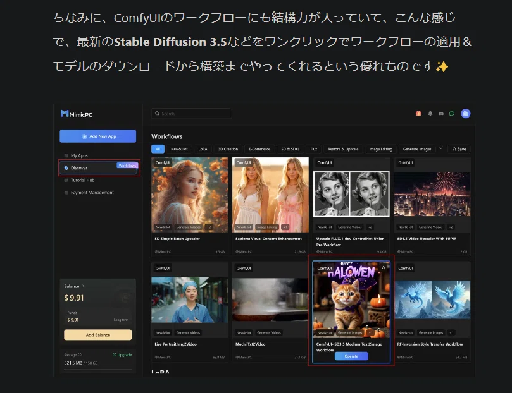
Task: Click Operate on the SD3.5 Medium workflow
Action: point(351,356)
